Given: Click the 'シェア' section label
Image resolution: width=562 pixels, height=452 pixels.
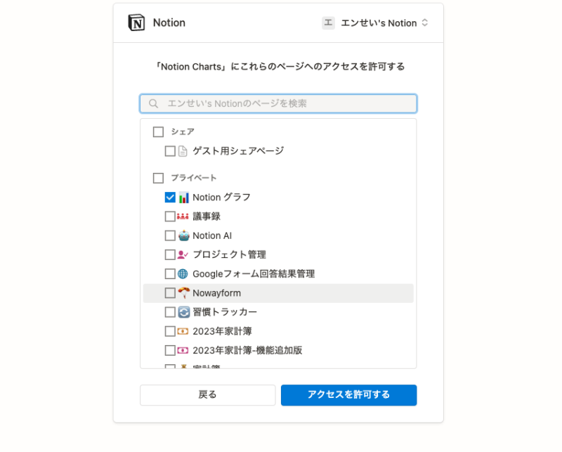Looking at the screenshot, I should click(x=183, y=132).
